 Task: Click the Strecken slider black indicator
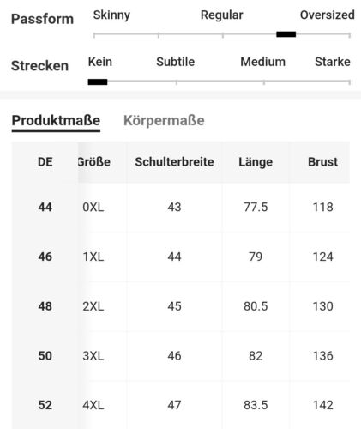[x=98, y=82]
